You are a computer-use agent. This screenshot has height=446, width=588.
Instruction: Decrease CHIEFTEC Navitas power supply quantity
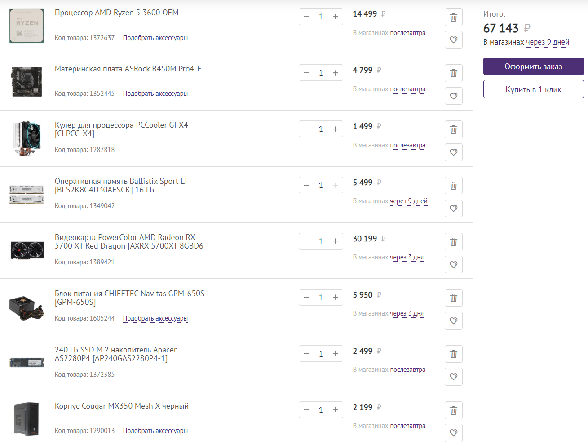coord(306,298)
